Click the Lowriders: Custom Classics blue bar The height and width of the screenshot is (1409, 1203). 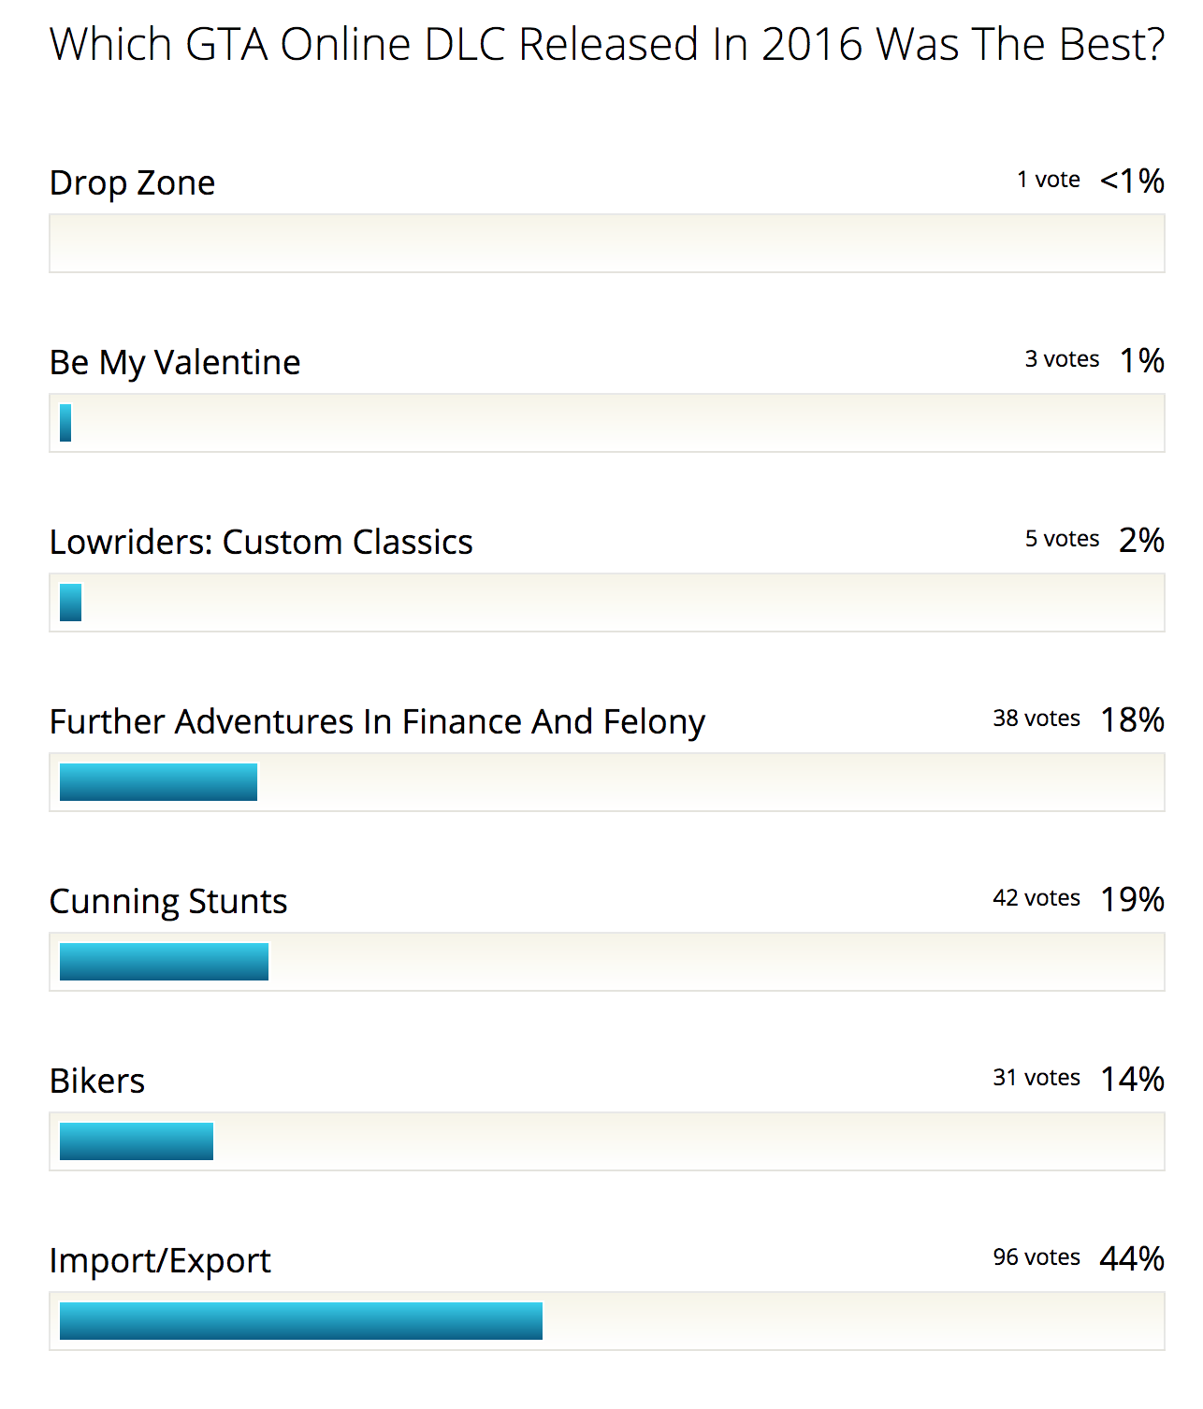[x=70, y=603]
